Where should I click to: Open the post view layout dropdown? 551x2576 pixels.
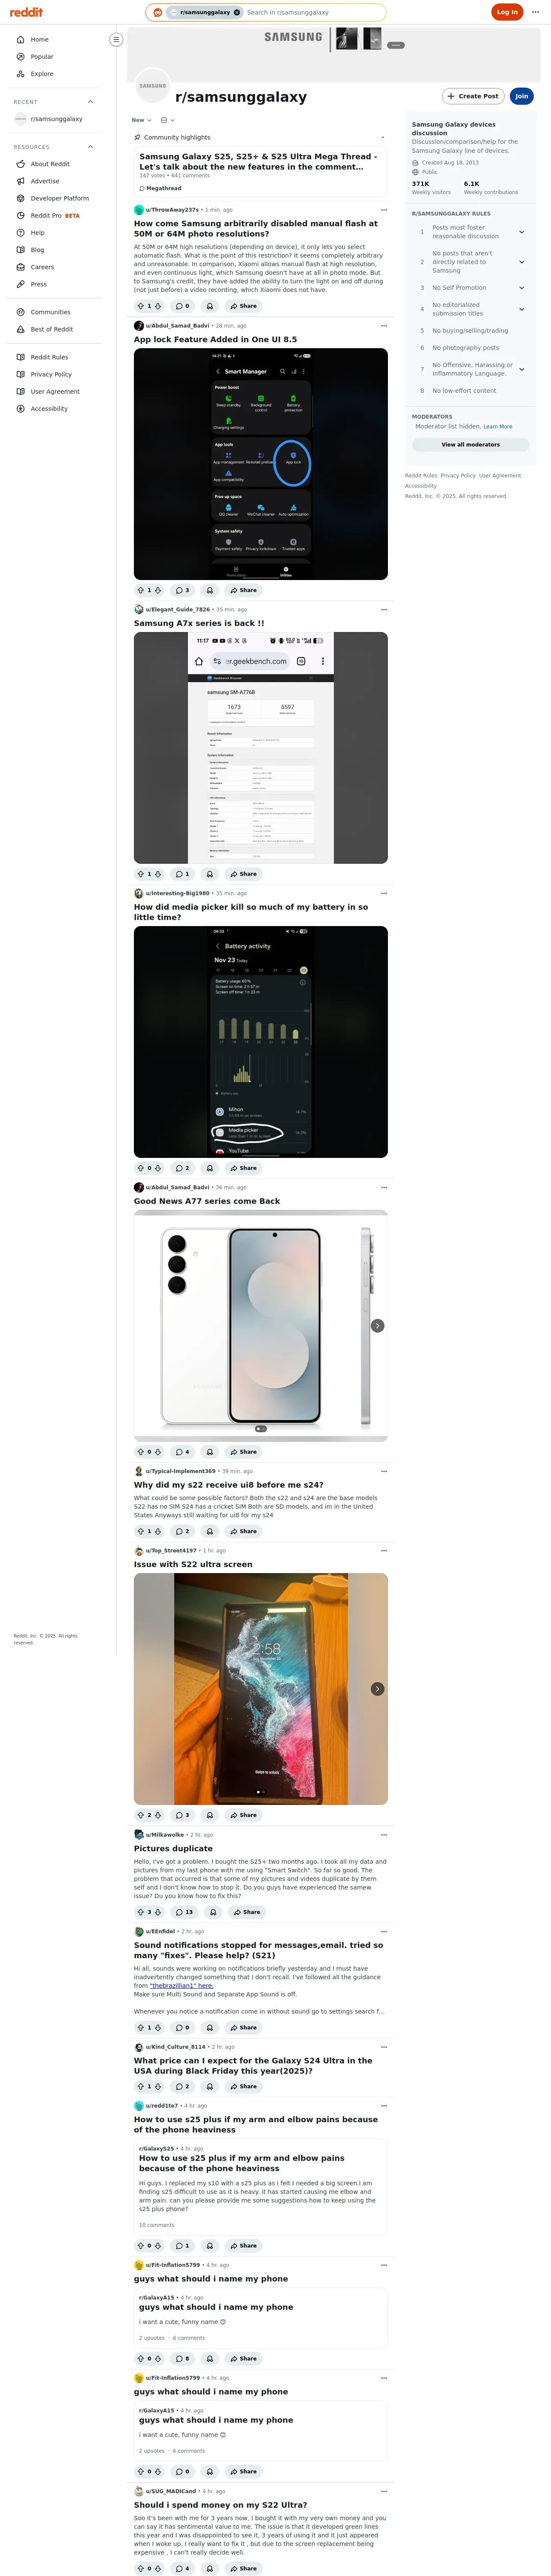pos(168,120)
